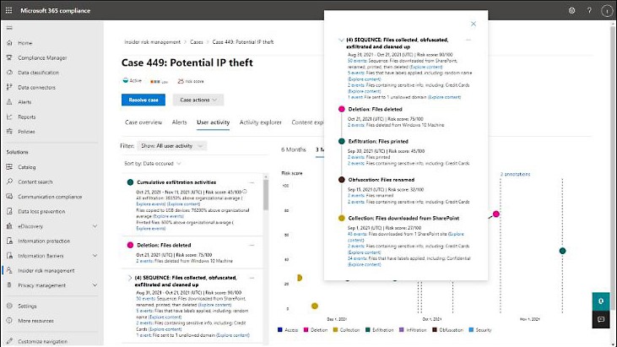Image resolution: width=617 pixels, height=347 pixels.
Task: Click the yellow Collection point near zero
Action: (x=314, y=306)
